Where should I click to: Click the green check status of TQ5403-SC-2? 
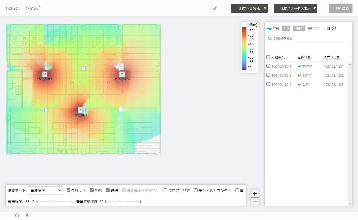click(300, 75)
